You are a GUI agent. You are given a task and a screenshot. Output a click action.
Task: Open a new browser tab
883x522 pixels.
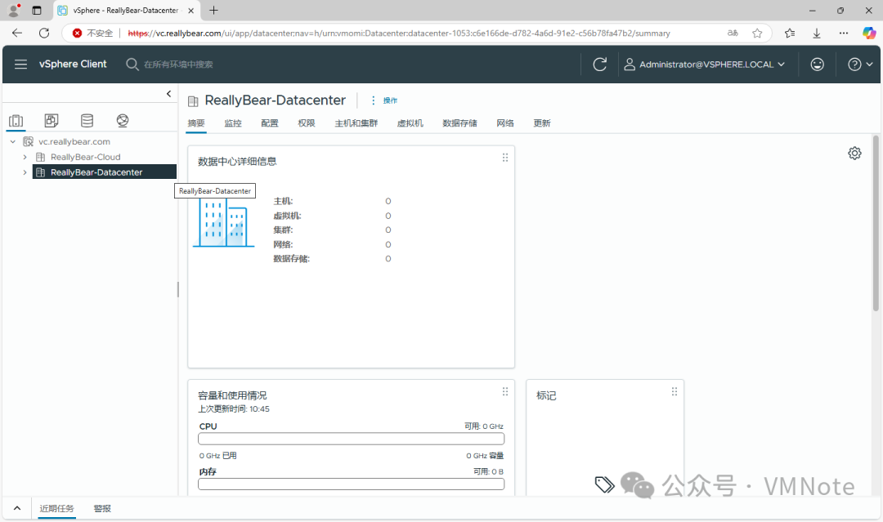213,10
